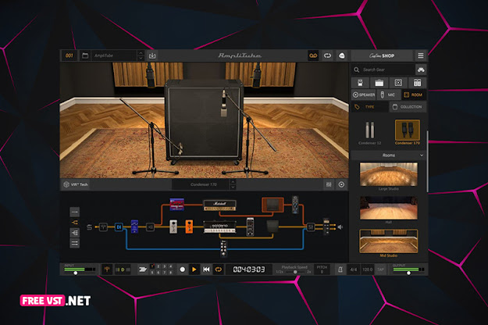Click the PITCH value field
The width and height of the screenshot is (488, 325).
pos(322,272)
